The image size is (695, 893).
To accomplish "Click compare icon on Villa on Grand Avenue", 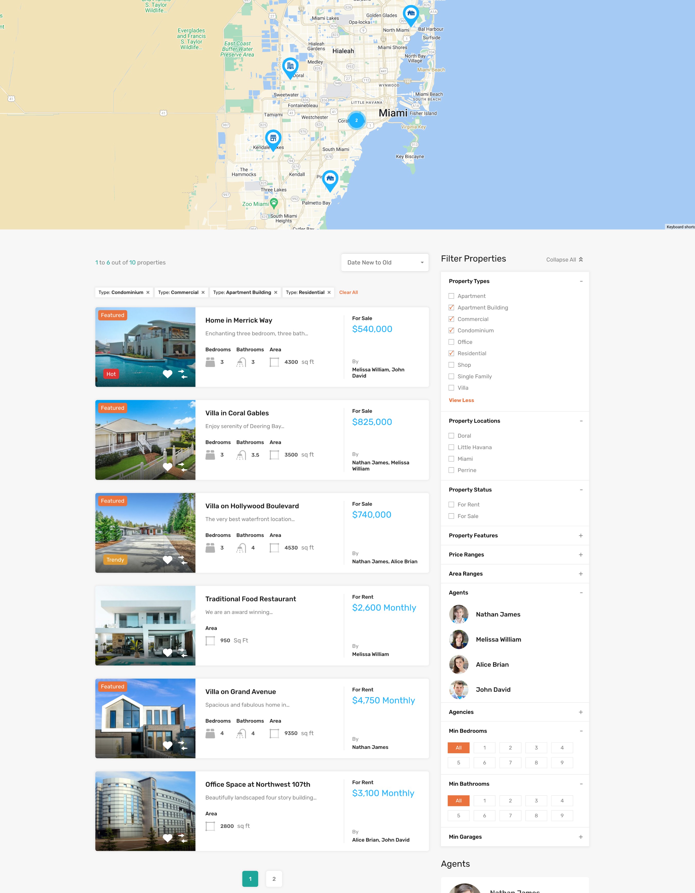I will coord(183,745).
